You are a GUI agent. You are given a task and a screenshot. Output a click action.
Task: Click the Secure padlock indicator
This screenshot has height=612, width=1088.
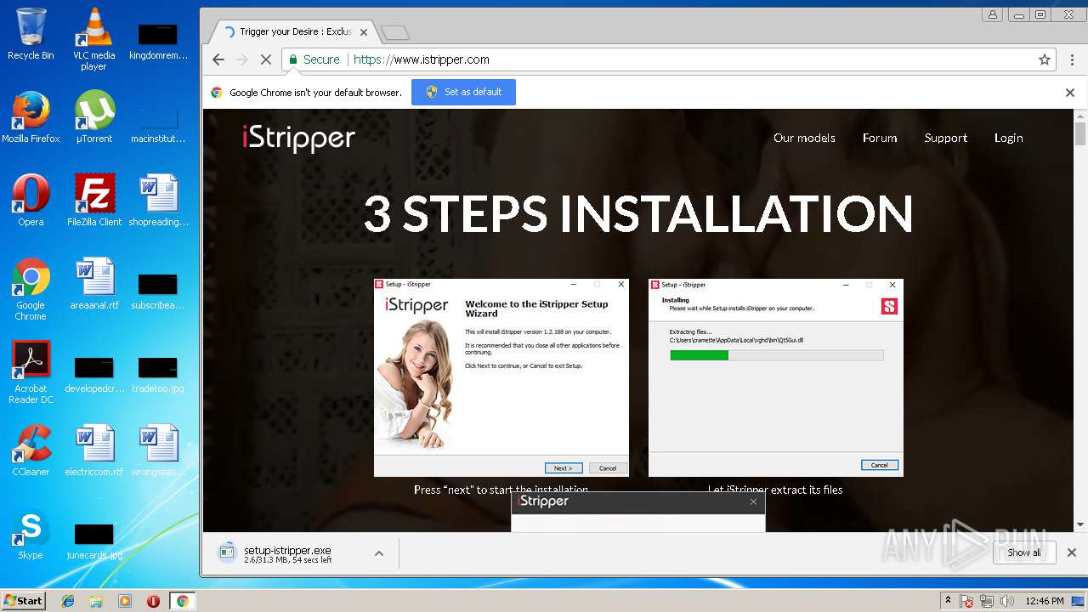(x=314, y=59)
